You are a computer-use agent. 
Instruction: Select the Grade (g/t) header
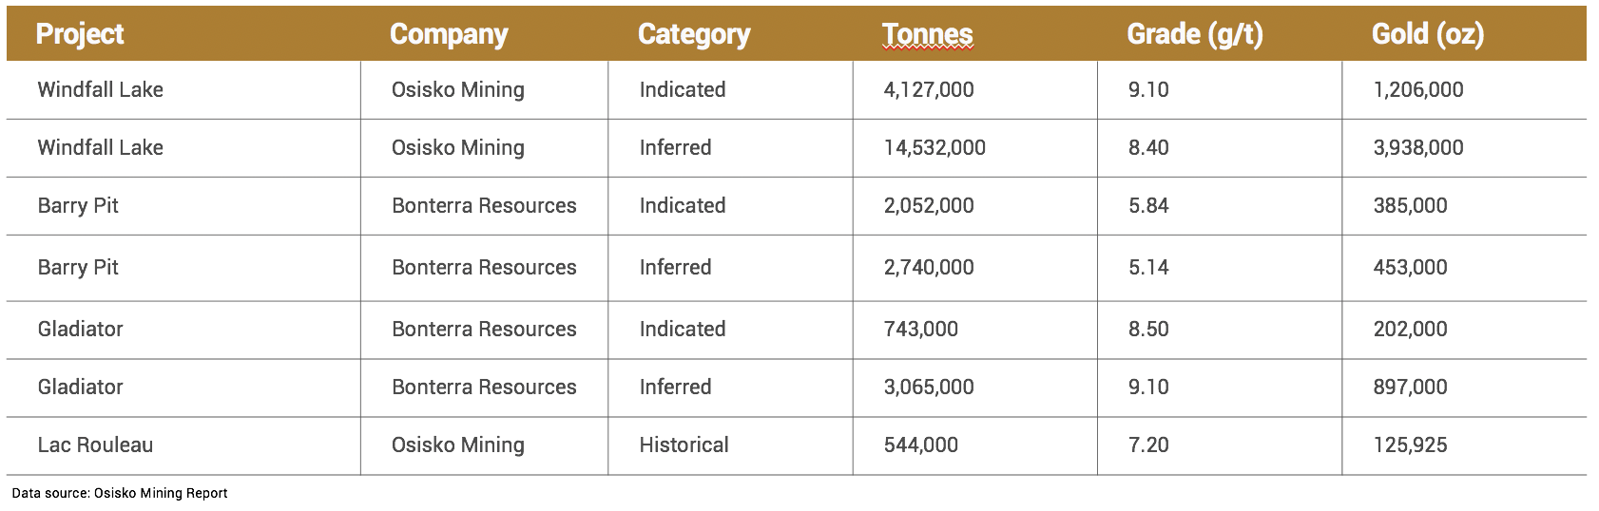[1195, 34]
